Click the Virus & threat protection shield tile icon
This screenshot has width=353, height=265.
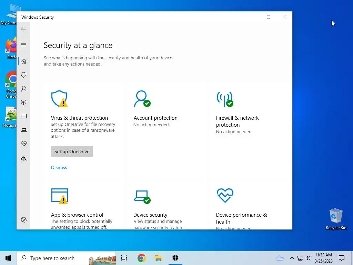coord(59,99)
